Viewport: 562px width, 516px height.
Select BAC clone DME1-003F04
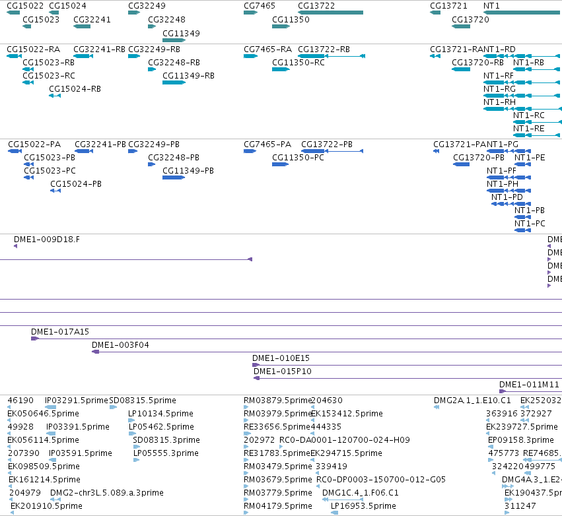click(120, 345)
